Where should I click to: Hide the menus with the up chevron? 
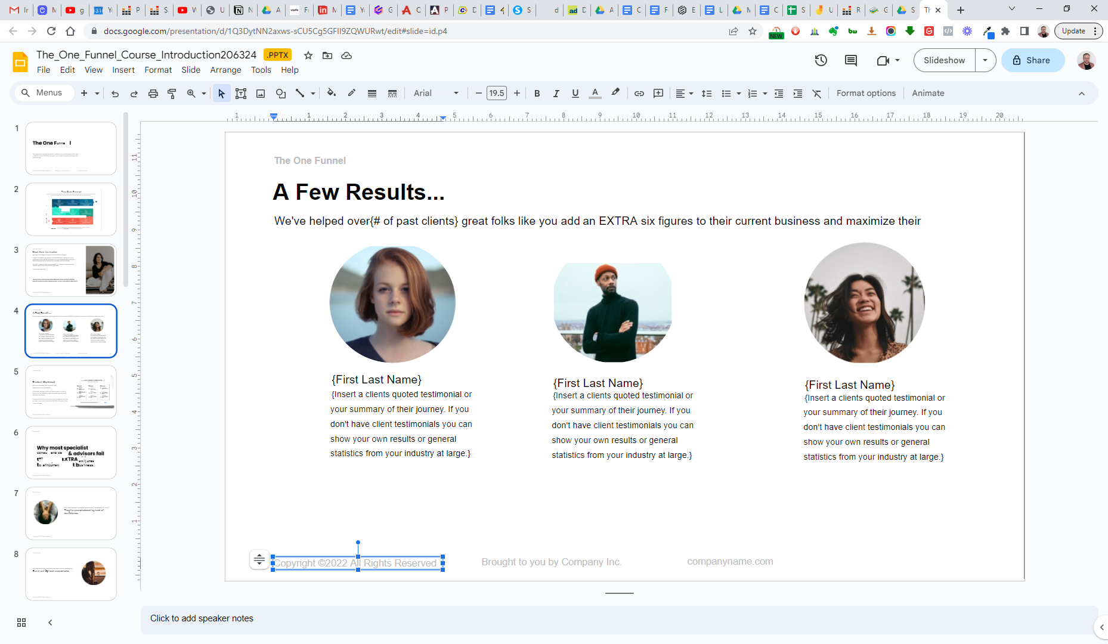(1082, 94)
